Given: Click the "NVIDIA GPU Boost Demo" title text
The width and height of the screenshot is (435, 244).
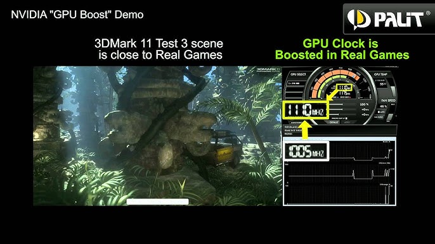Looking at the screenshot, I should pos(77,15).
